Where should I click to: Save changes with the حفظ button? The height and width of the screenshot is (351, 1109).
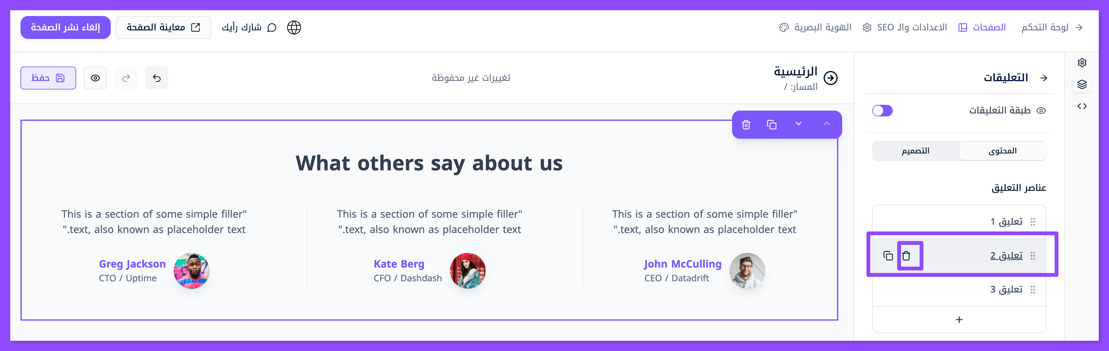click(48, 78)
